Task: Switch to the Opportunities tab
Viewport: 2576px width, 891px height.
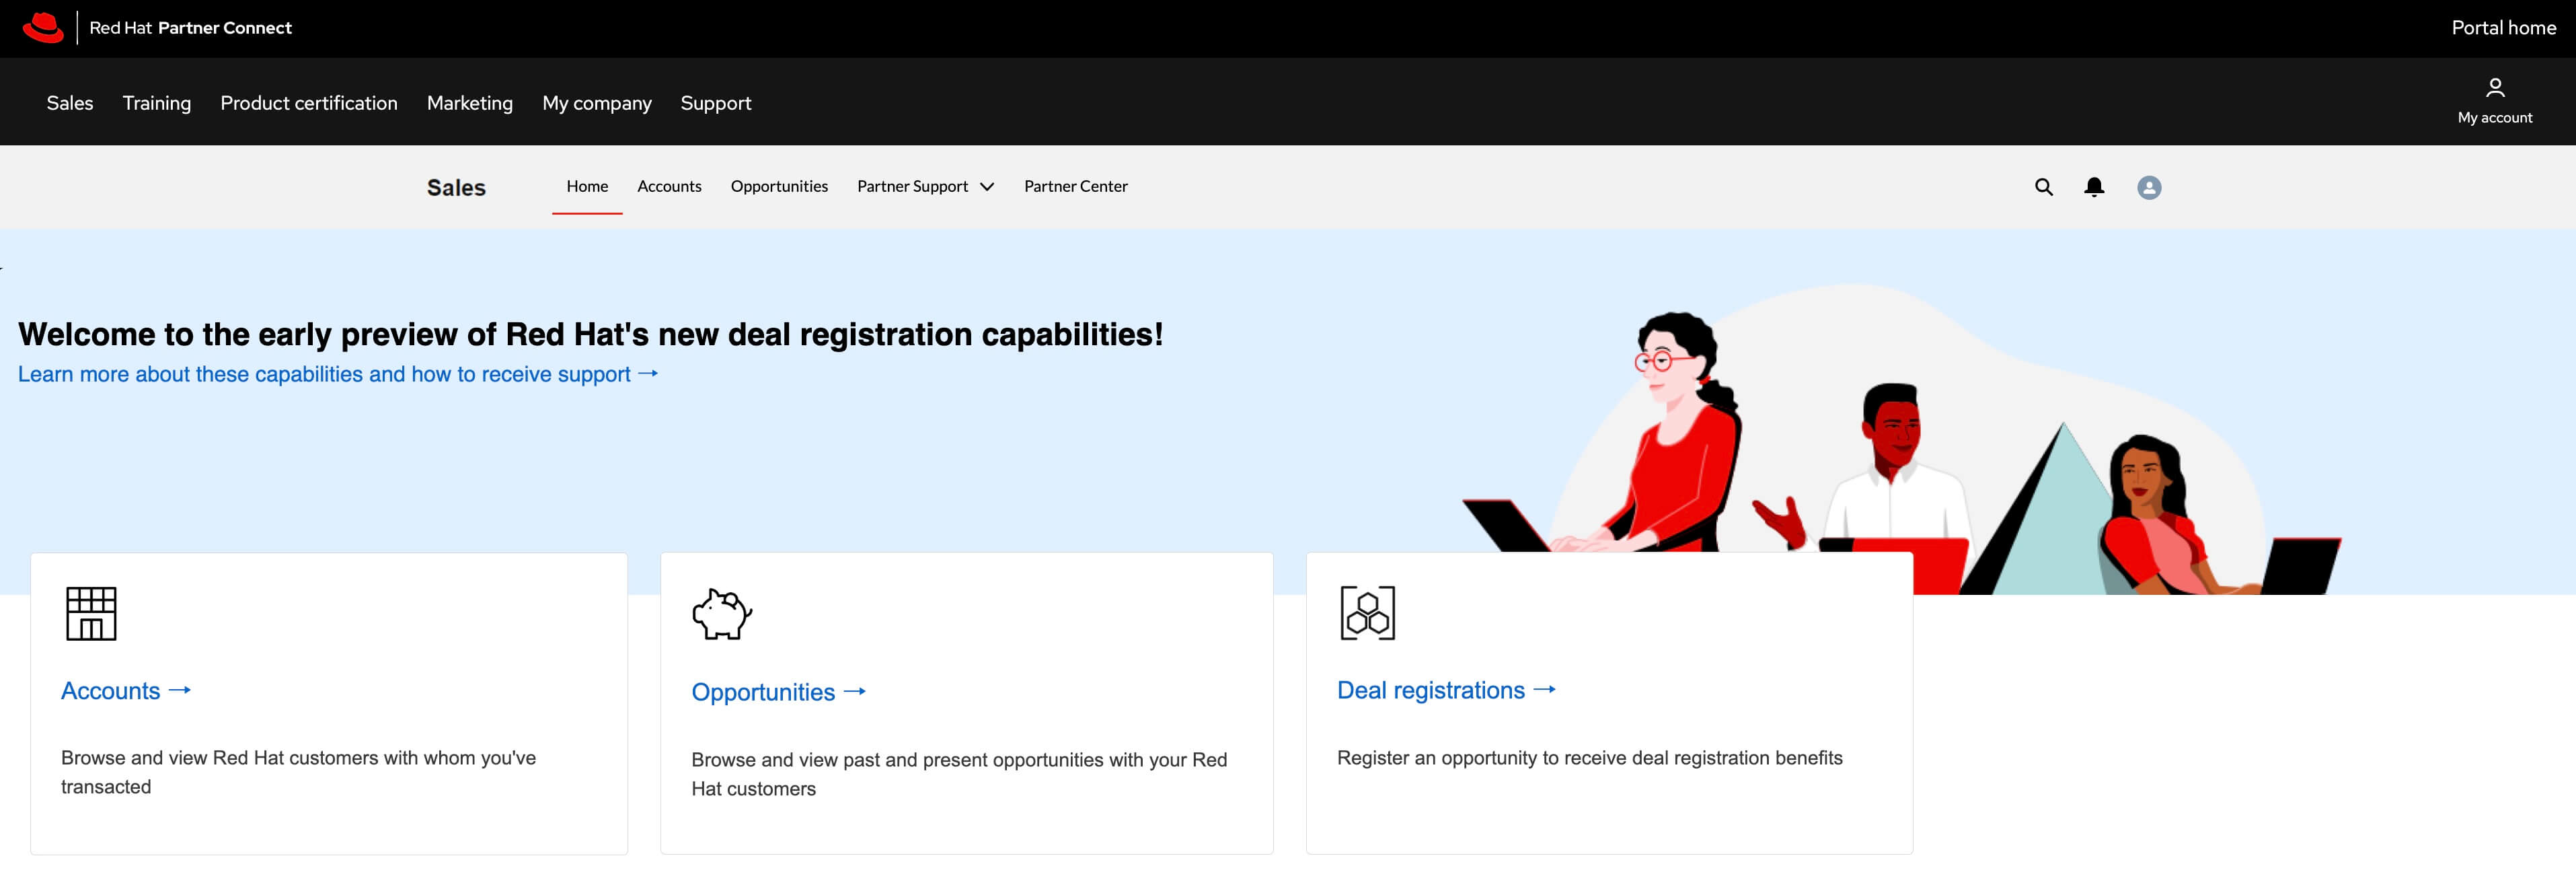Action: pos(779,186)
